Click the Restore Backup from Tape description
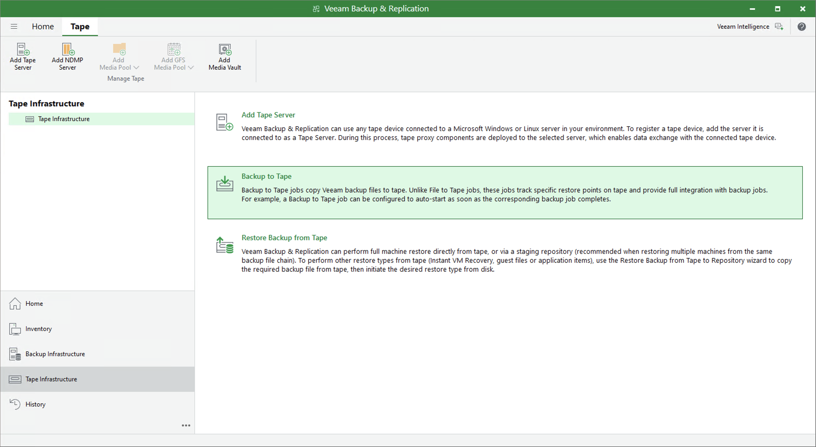Viewport: 816px width, 447px height. point(517,260)
